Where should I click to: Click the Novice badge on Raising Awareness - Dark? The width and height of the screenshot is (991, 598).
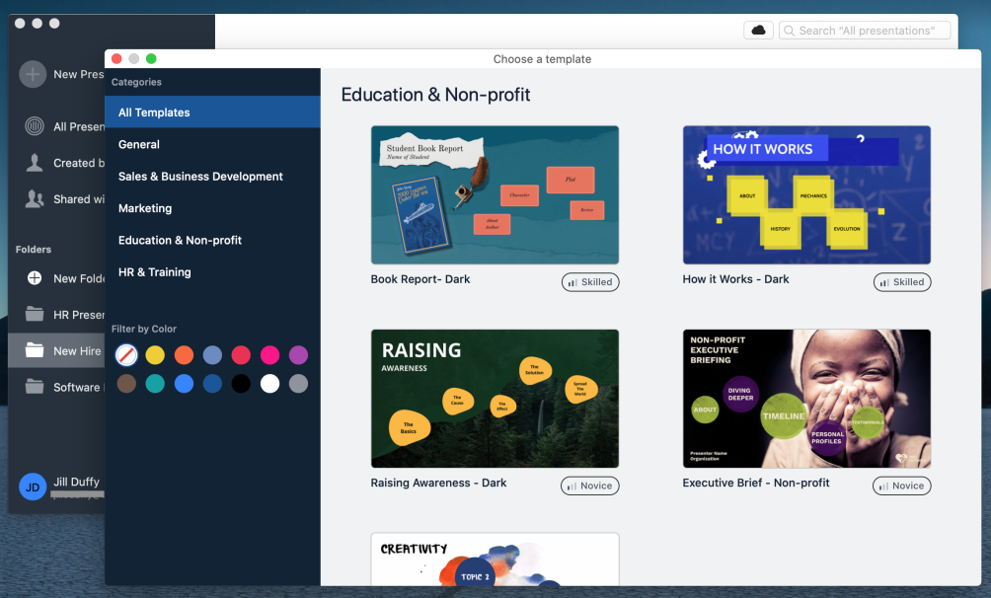[589, 486]
